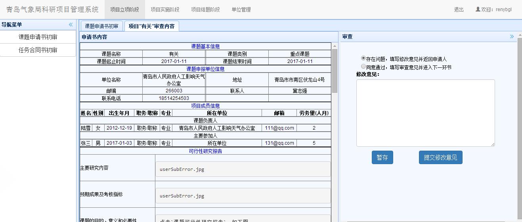
Task: Click contact name 冀志强
Action: [x=300, y=91]
